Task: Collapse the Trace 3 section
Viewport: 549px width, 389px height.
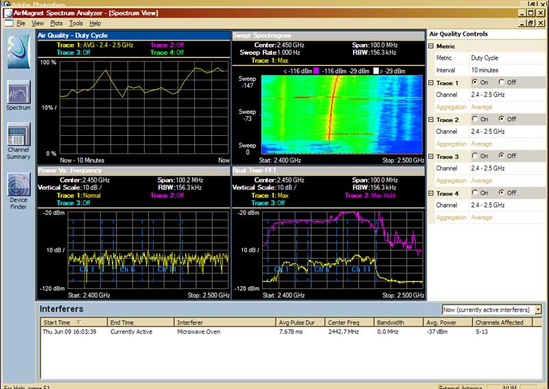Action: pos(431,156)
